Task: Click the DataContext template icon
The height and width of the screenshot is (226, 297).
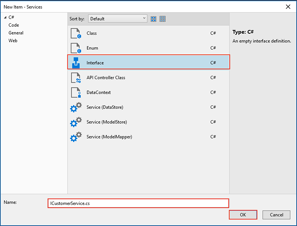Action: [x=76, y=92]
